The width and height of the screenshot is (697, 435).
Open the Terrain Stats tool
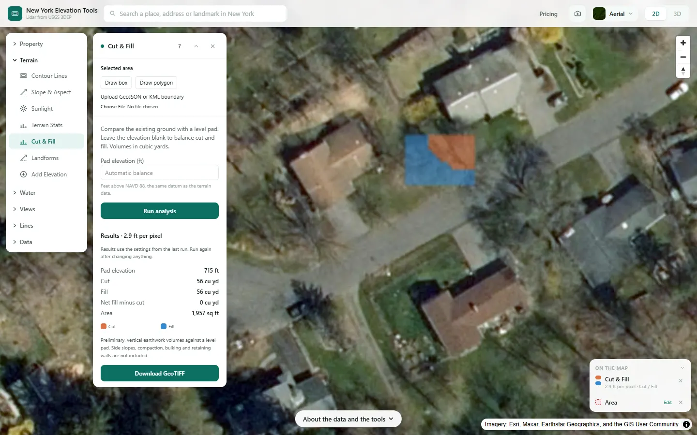coord(46,125)
